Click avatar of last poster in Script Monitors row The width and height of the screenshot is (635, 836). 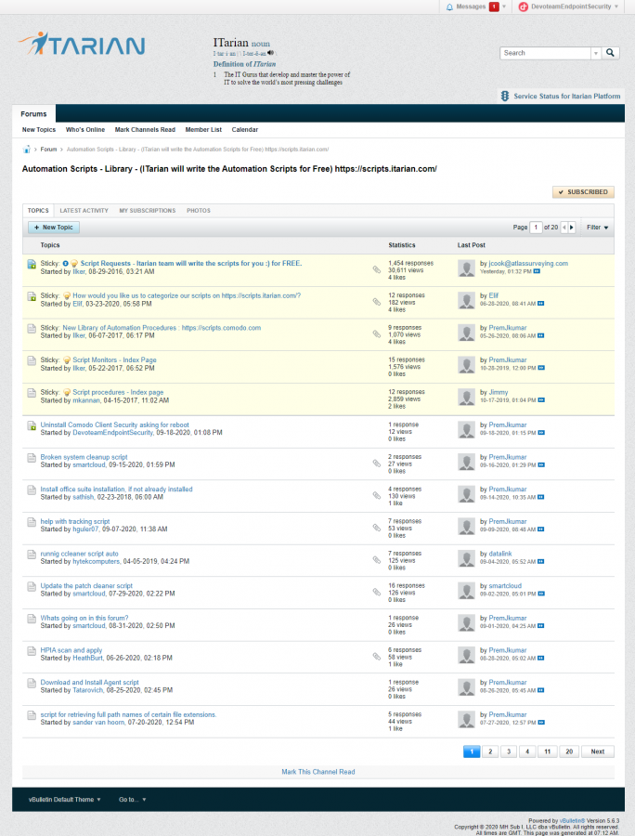pos(467,365)
